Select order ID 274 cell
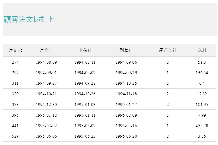218x145 pixels. [x=15, y=62]
